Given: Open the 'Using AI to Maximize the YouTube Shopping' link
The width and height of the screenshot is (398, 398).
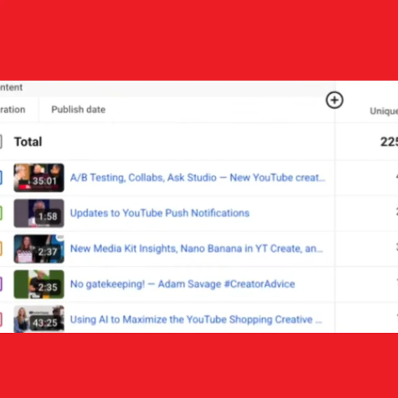Looking at the screenshot, I should tap(196, 319).
